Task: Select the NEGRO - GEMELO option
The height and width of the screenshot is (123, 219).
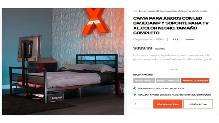Action: pyautogui.click(x=144, y=81)
